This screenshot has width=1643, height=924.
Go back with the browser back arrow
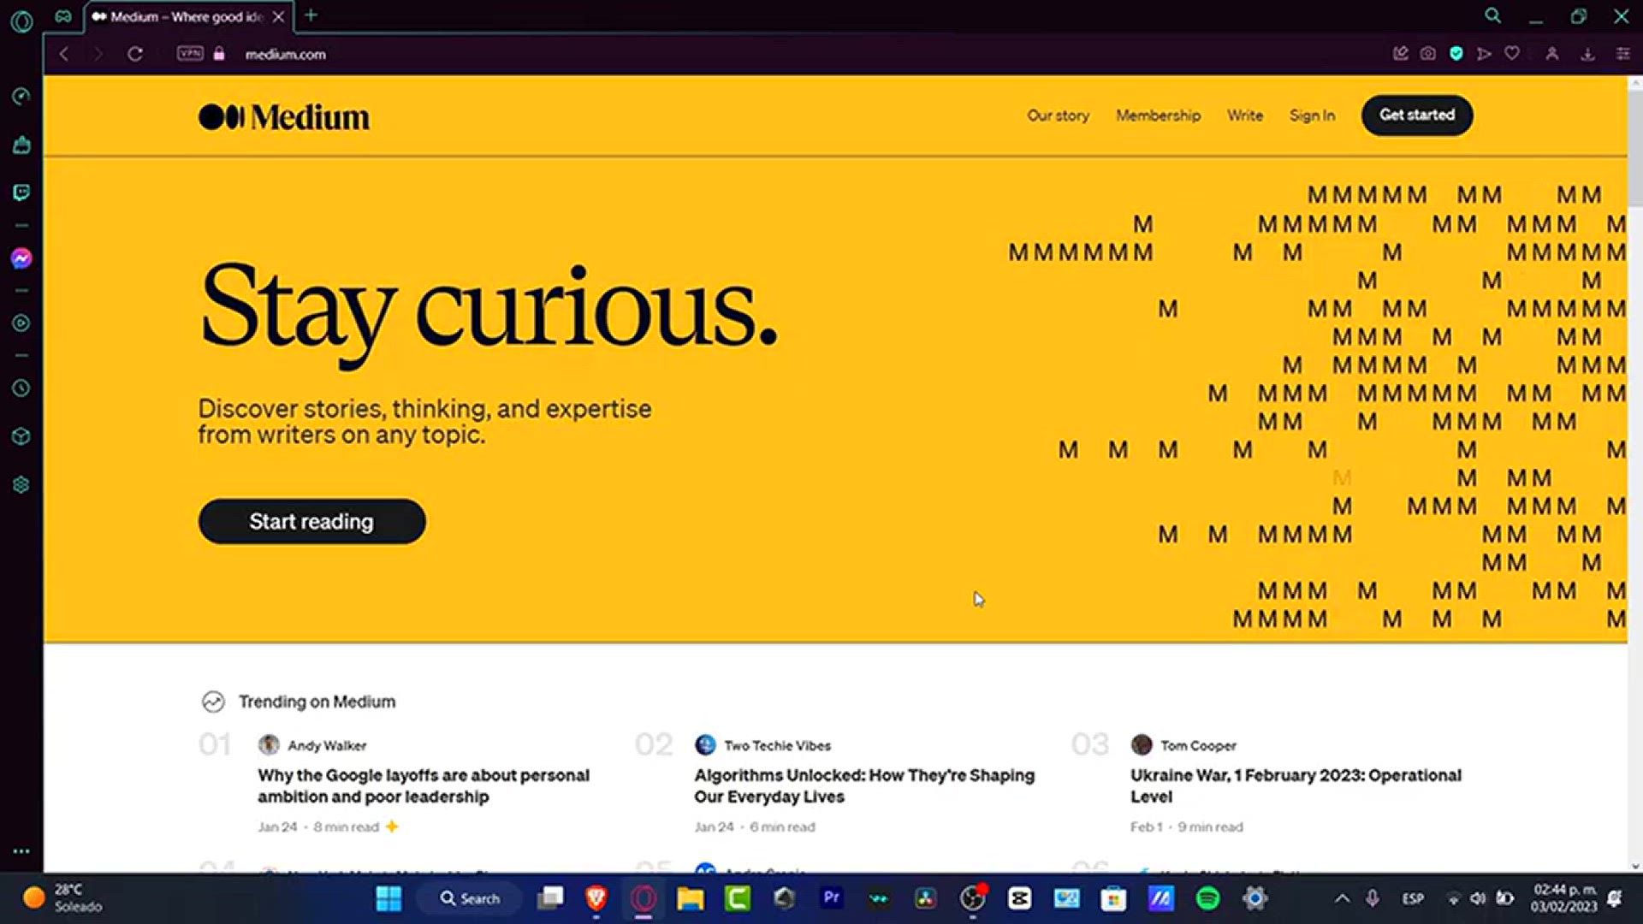[x=64, y=54]
